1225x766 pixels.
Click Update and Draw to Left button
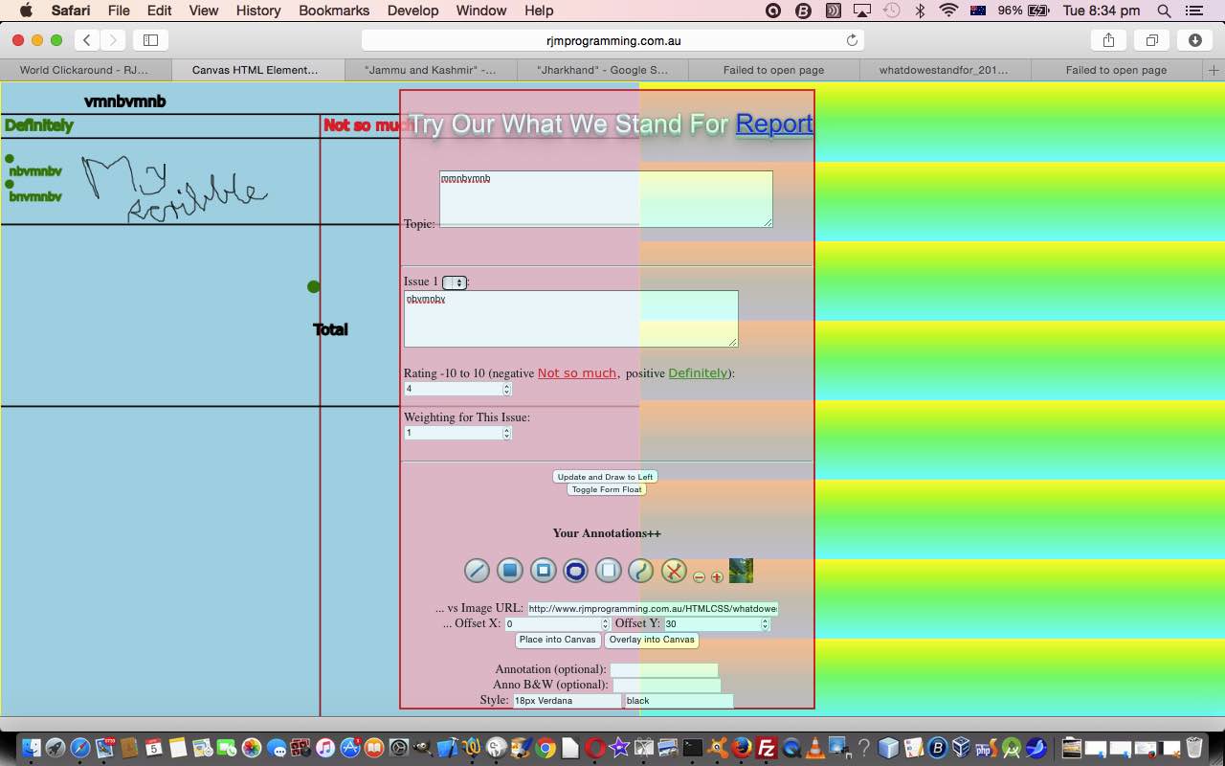coord(605,477)
